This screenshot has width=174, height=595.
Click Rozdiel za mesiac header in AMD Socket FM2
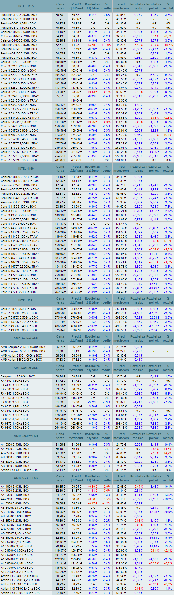(x=138, y=478)
